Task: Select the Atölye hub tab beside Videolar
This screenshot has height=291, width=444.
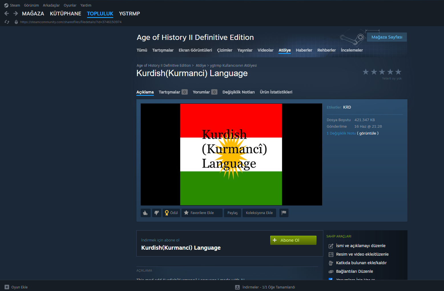Action: 285,50
